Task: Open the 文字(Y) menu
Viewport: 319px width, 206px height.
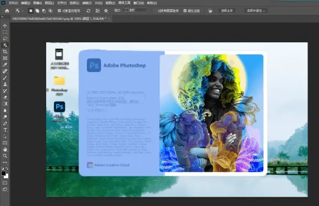Action: click(62, 3)
